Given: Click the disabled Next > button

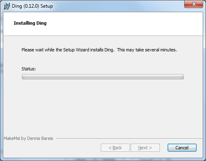Looking at the screenshot, I should pyautogui.click(x=145, y=148).
